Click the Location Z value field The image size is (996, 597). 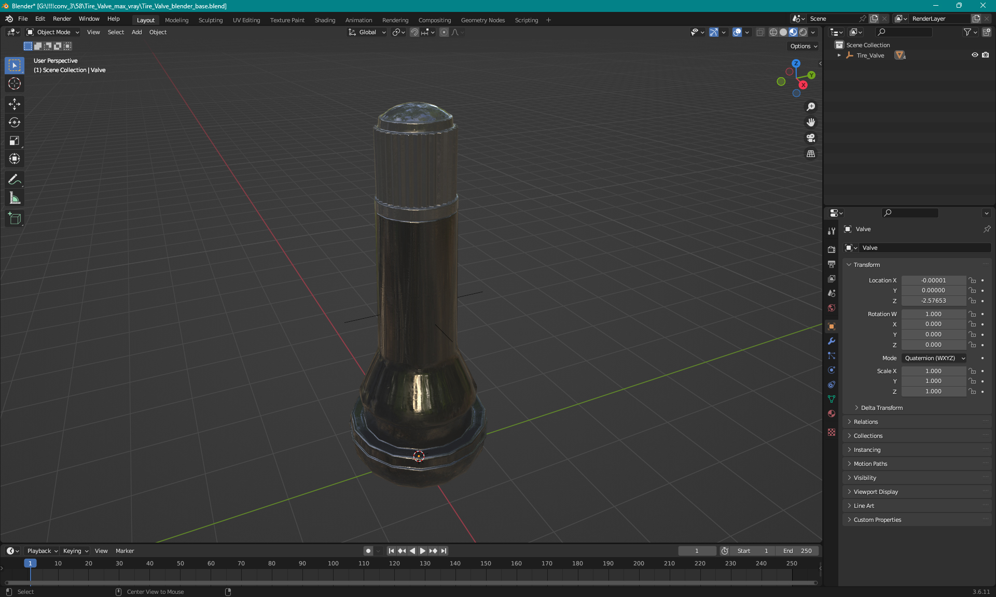933,301
